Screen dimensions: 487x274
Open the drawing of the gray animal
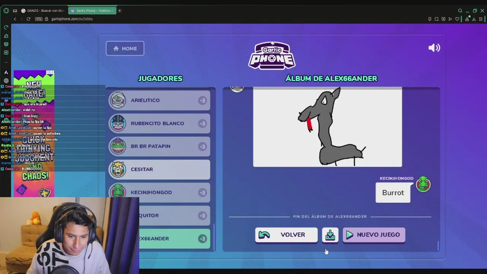tap(328, 127)
